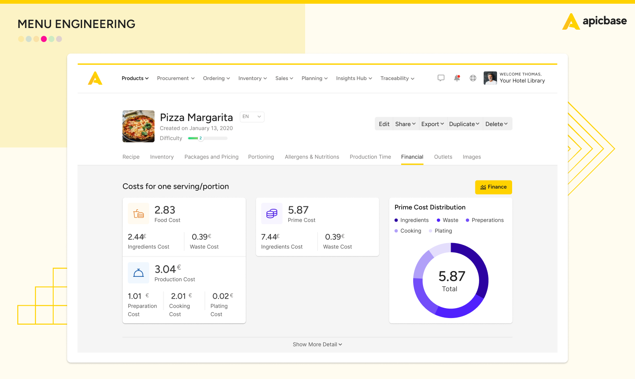Switch to the Inventory tab of the recipe
This screenshot has width=635, height=379.
(x=162, y=157)
